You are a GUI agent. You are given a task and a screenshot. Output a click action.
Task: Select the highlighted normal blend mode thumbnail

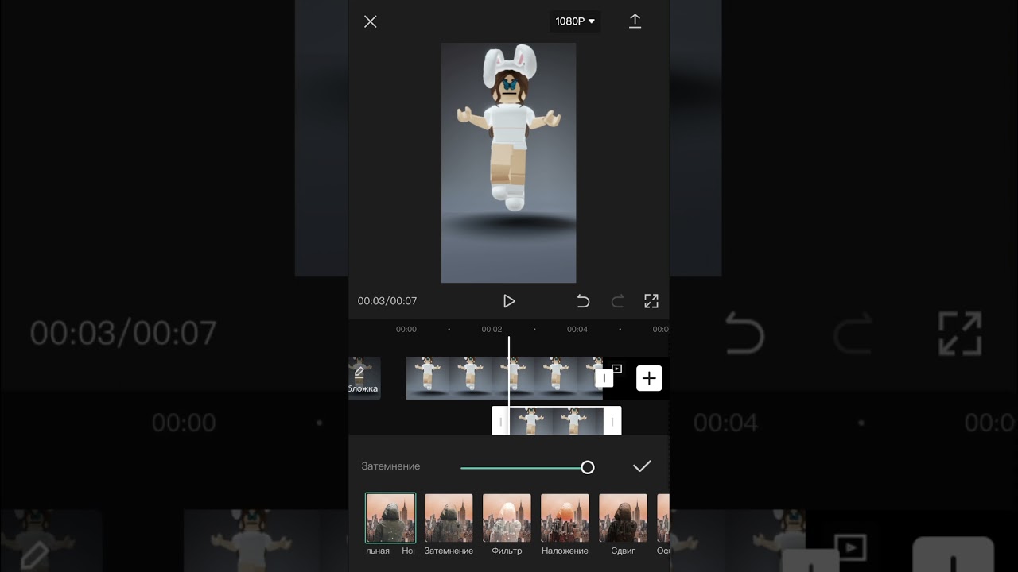pyautogui.click(x=390, y=518)
